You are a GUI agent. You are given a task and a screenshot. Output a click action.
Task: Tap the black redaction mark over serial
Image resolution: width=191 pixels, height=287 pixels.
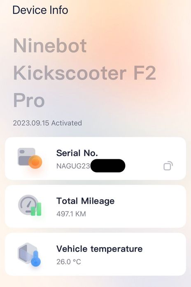[108, 165]
